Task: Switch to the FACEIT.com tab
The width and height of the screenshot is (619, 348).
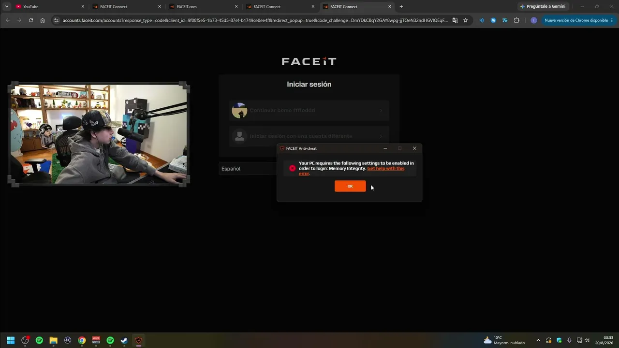Action: point(204,7)
